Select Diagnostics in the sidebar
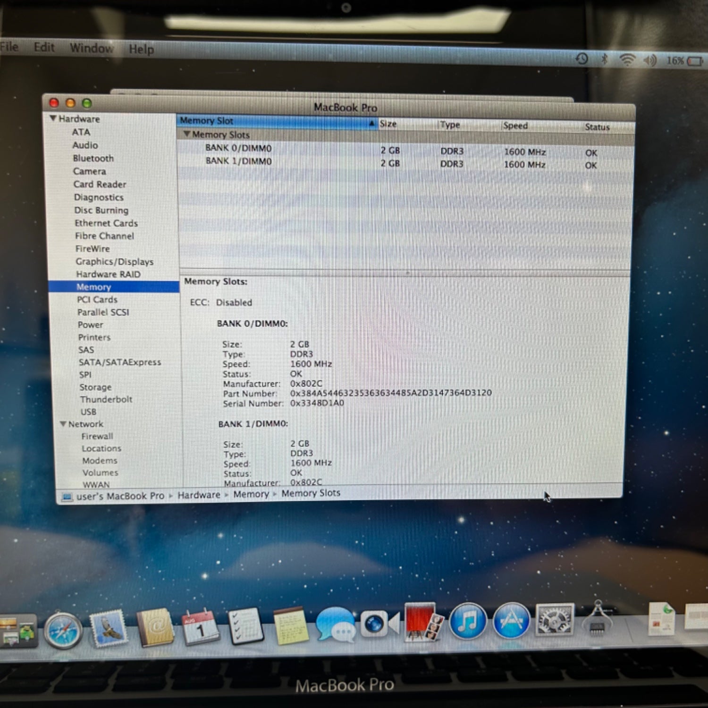Image resolution: width=708 pixels, height=708 pixels. 99,197
